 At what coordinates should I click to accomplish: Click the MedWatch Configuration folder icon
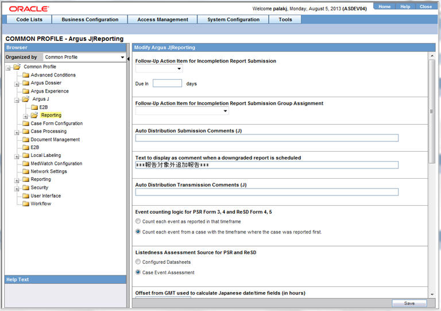[26, 163]
